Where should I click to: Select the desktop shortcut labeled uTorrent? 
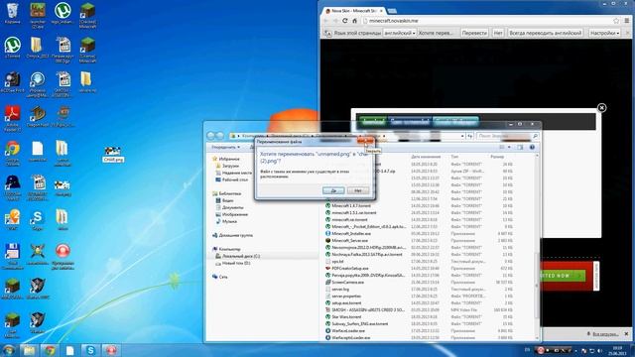tap(13, 48)
